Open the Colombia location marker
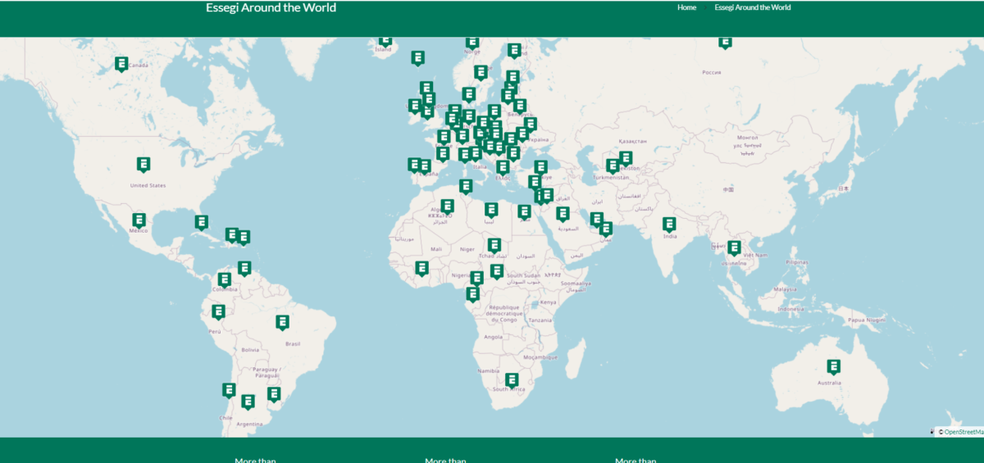984x463 pixels. (225, 280)
